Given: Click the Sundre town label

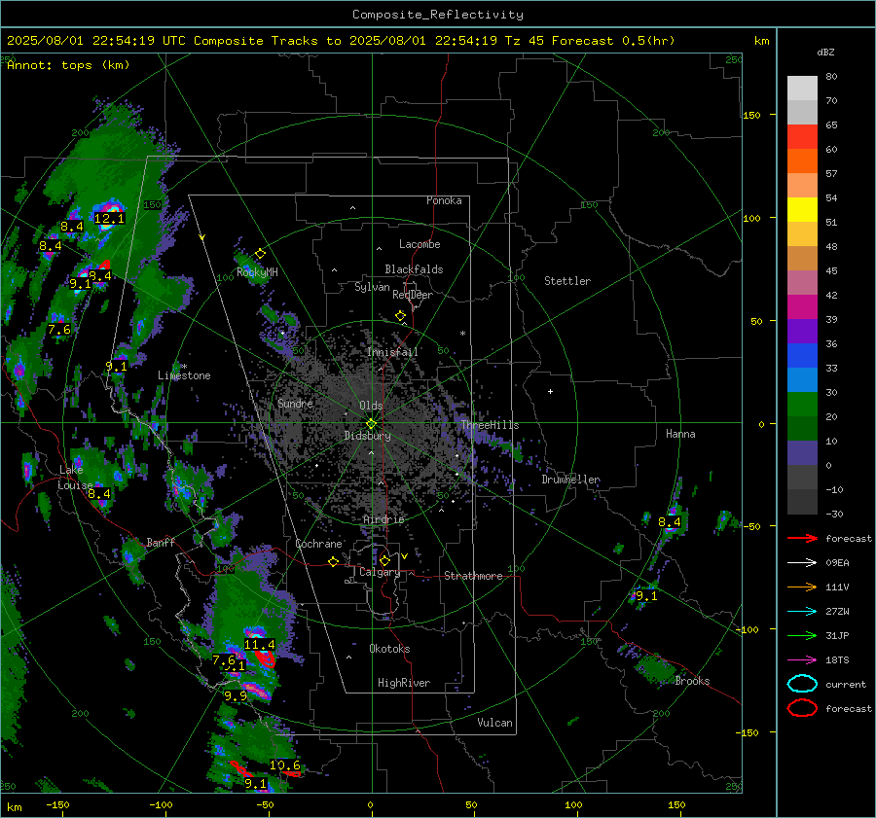Looking at the screenshot, I should coord(295,404).
